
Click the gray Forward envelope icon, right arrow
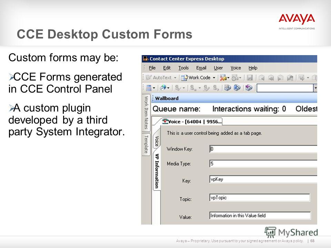(280, 78)
